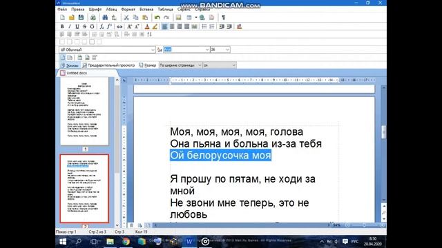Apply bulleted list
442x248 pixels.
click(204, 27)
